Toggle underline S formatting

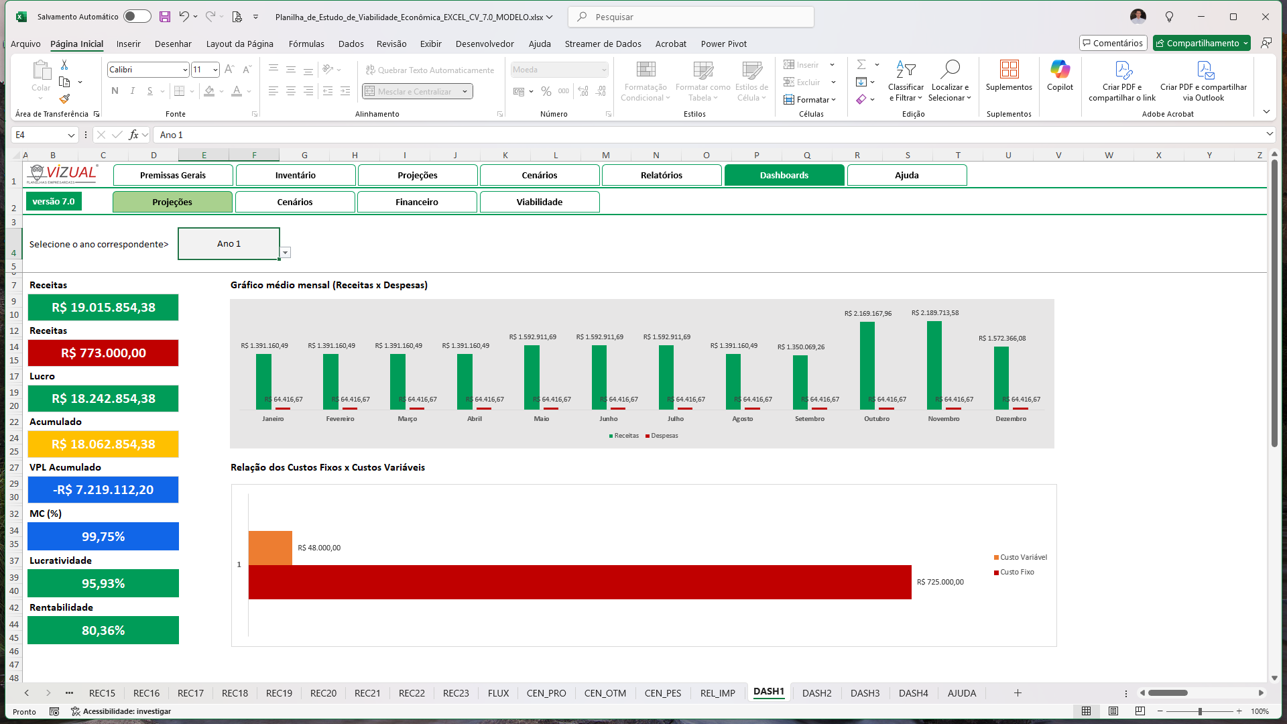click(149, 91)
